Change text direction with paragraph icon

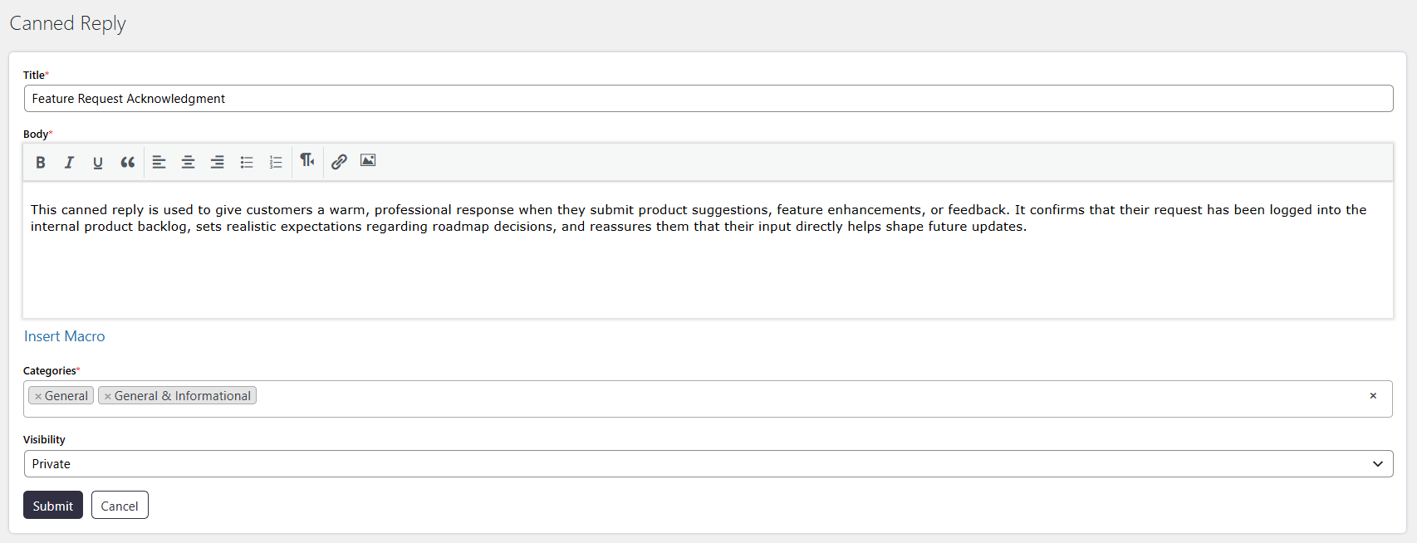pyautogui.click(x=307, y=160)
